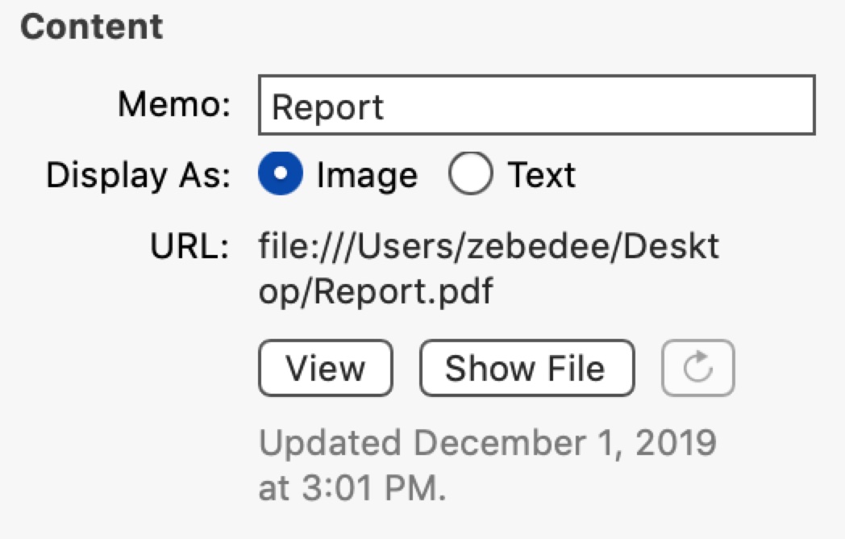
Task: Click the Updated December 1, 2019 text
Action: click(488, 443)
